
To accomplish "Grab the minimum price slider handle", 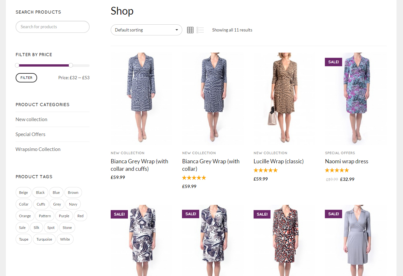I will [x=17, y=65].
